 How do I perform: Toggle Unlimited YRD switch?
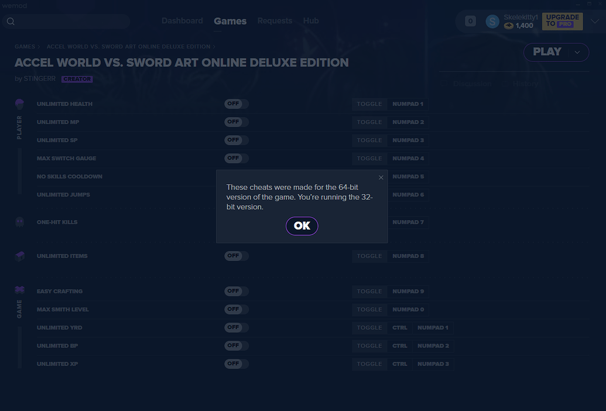click(x=236, y=327)
